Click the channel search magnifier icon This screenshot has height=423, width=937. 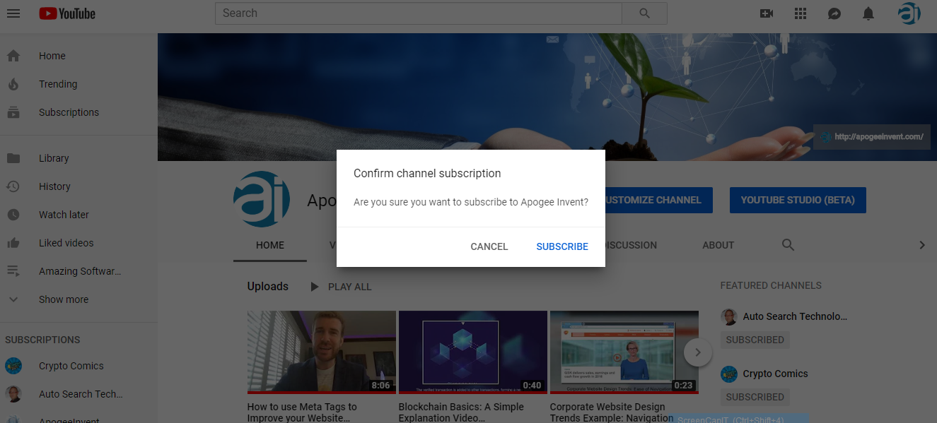tap(788, 245)
